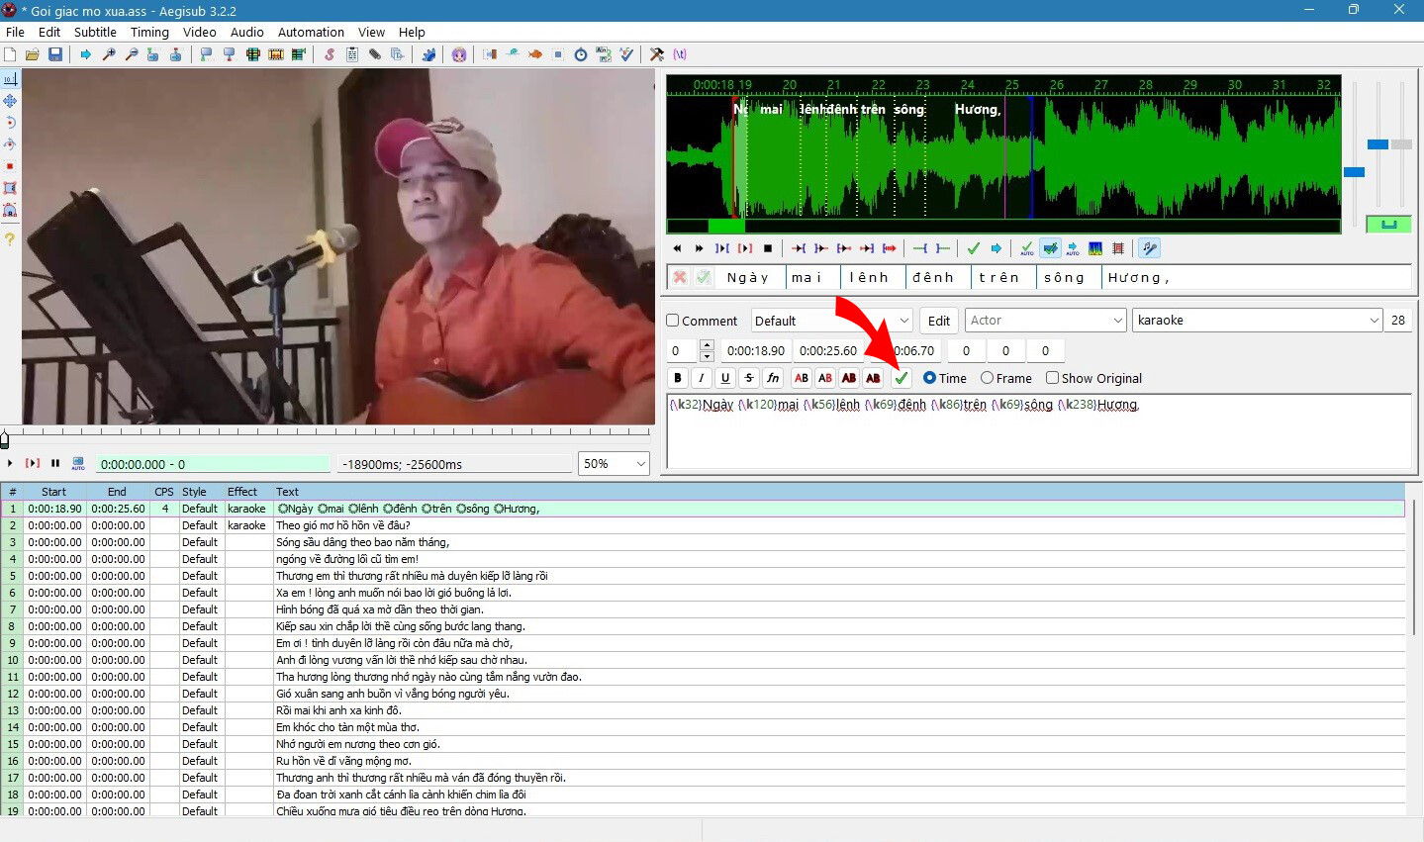Image resolution: width=1424 pixels, height=842 pixels.
Task: Open the Timing Post-Processor clock icon
Action: click(x=580, y=54)
